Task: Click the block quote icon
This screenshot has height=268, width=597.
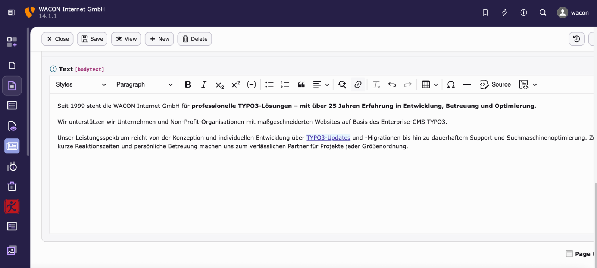Action: point(301,85)
